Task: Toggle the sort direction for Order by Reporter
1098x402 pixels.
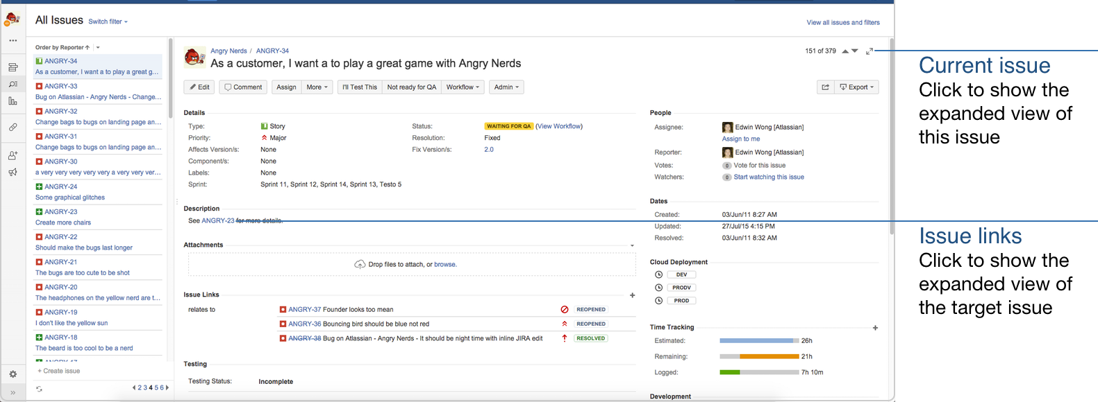Action: (88, 48)
